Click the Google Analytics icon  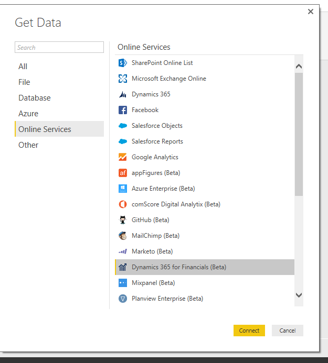pyautogui.click(x=123, y=157)
